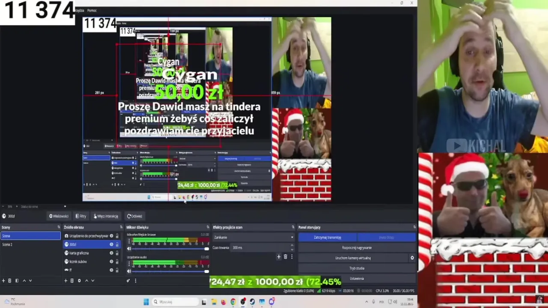548x308 pixels.
Task: Open Właściwości of the selected source
Action: pyautogui.click(x=59, y=216)
